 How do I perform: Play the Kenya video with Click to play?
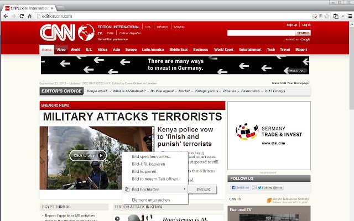pyautogui.click(x=88, y=155)
